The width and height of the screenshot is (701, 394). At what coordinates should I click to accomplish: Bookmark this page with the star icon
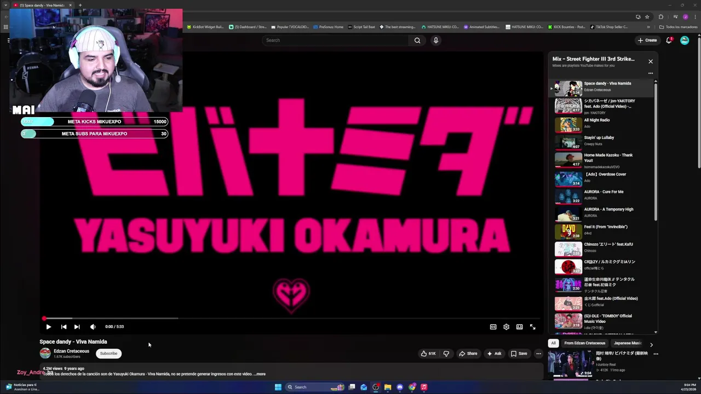pos(647,17)
